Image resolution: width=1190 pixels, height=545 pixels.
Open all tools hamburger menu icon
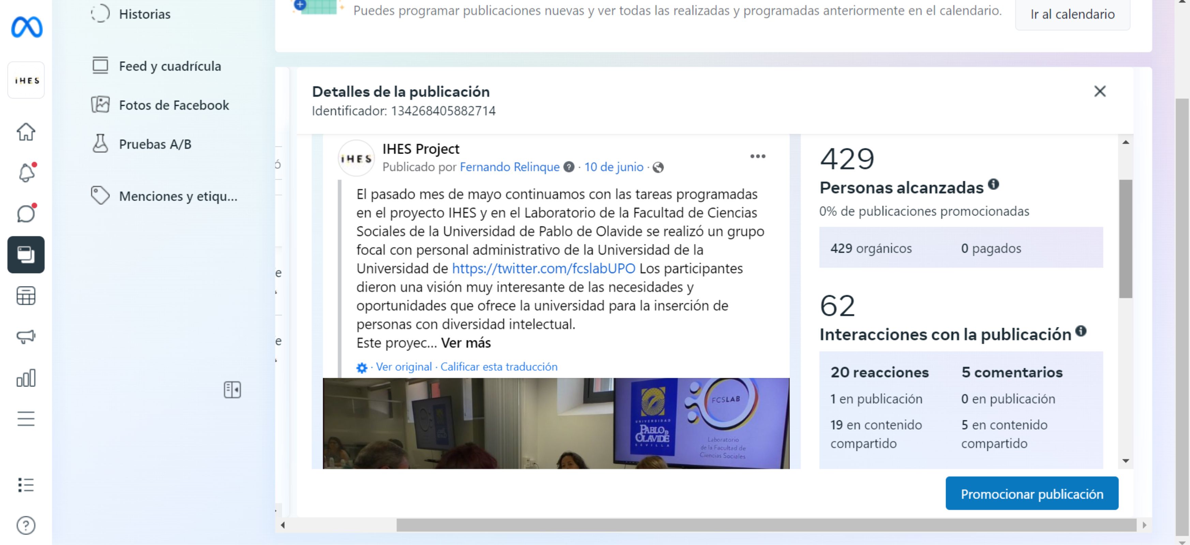click(x=26, y=419)
